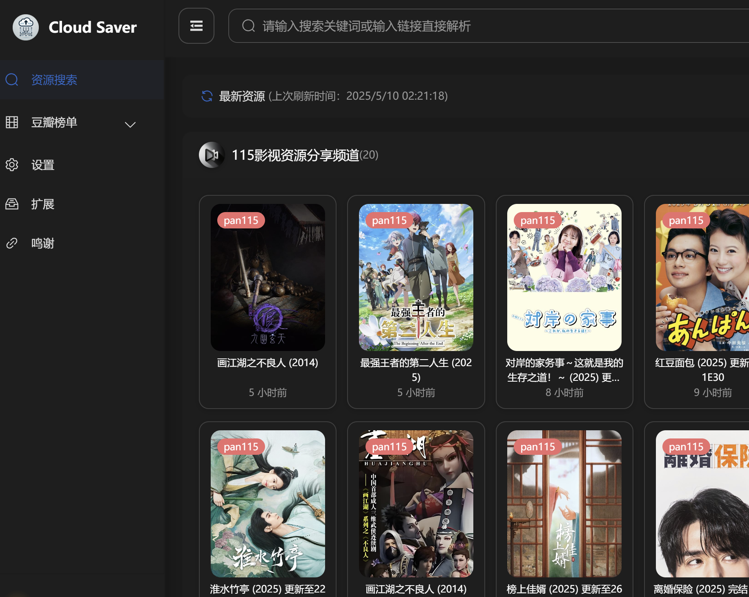Expand the 豆瓣榜单 submenu chevron
Image resolution: width=749 pixels, height=597 pixels.
tap(130, 125)
